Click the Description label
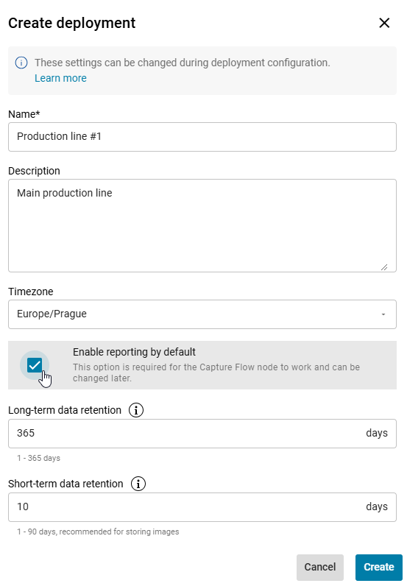This screenshot has width=407, height=586. pos(34,172)
